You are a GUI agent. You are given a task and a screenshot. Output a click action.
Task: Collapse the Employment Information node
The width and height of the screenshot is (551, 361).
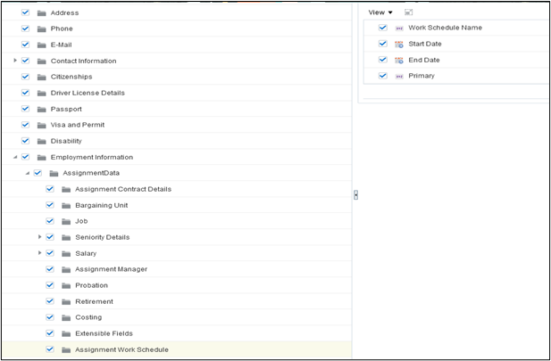(x=15, y=157)
